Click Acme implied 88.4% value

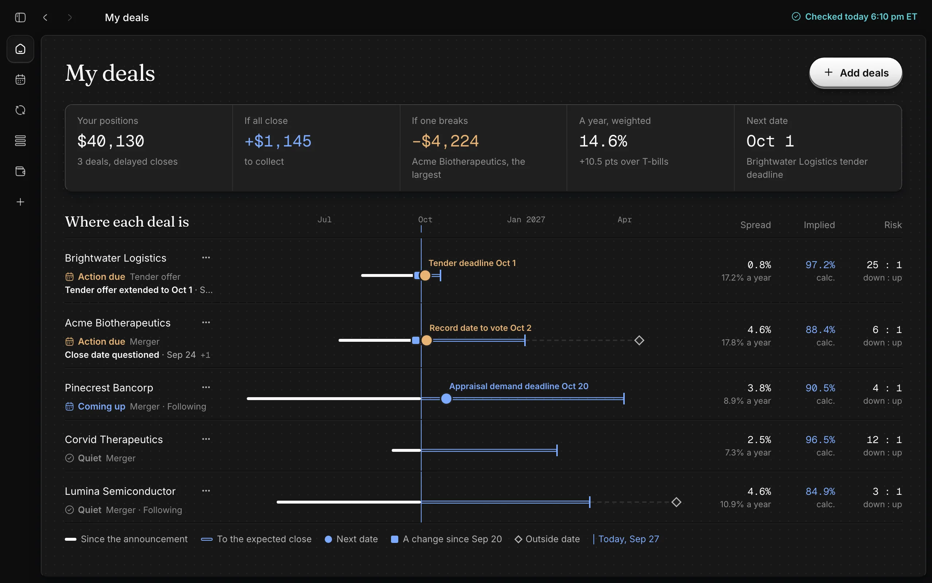(820, 330)
